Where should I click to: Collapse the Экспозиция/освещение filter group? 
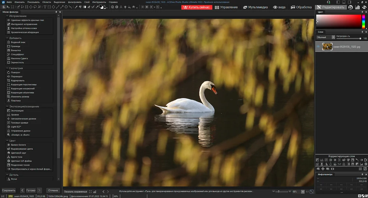click(x=7, y=107)
